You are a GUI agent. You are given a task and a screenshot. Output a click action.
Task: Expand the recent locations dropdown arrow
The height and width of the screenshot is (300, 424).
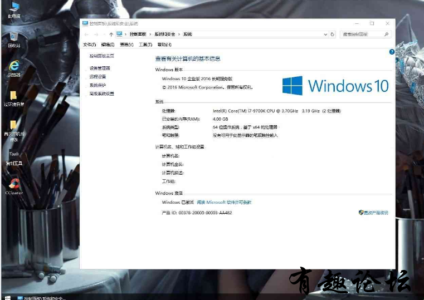(104, 35)
